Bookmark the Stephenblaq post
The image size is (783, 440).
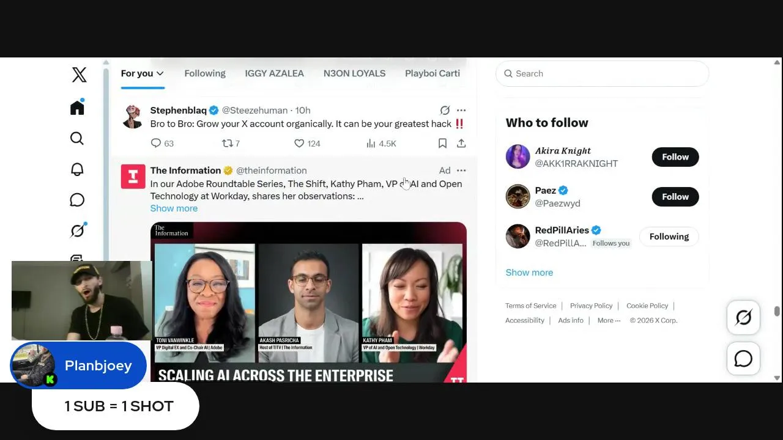[x=442, y=143]
